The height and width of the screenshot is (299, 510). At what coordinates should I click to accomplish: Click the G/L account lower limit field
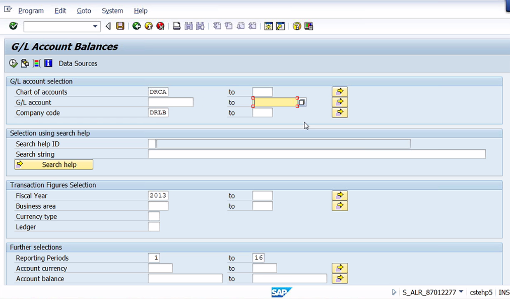pyautogui.click(x=170, y=102)
